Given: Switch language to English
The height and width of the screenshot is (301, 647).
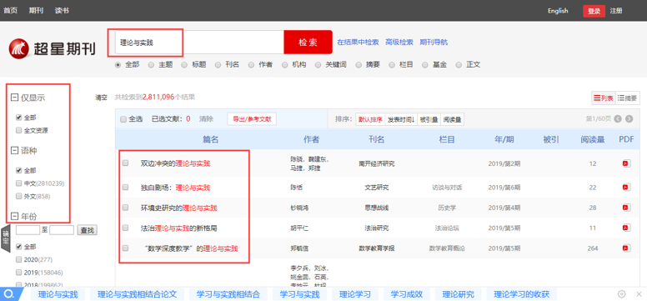Looking at the screenshot, I should point(558,11).
